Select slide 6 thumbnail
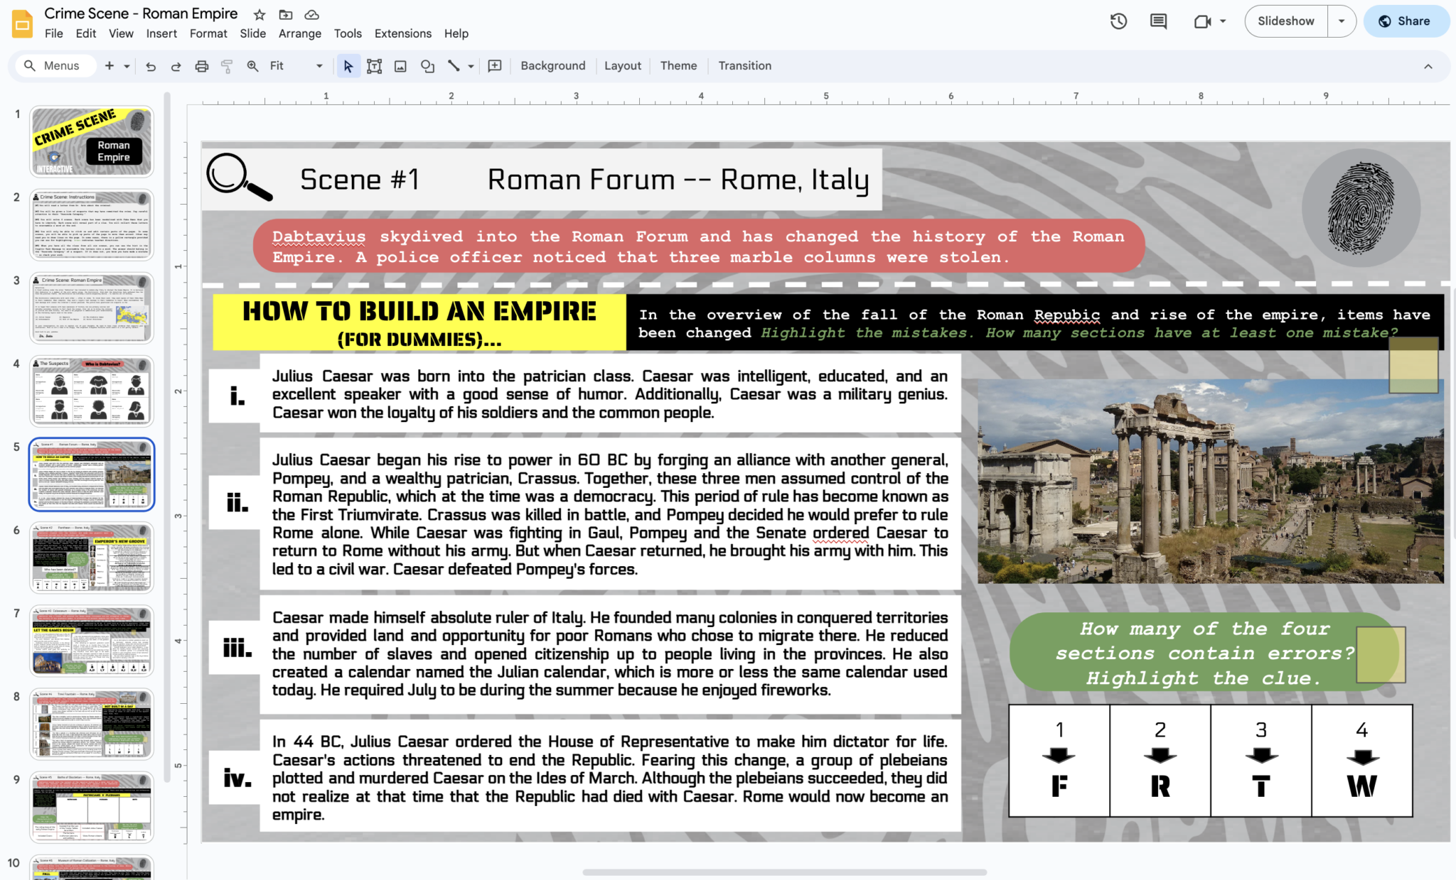The image size is (1456, 880). point(91,558)
